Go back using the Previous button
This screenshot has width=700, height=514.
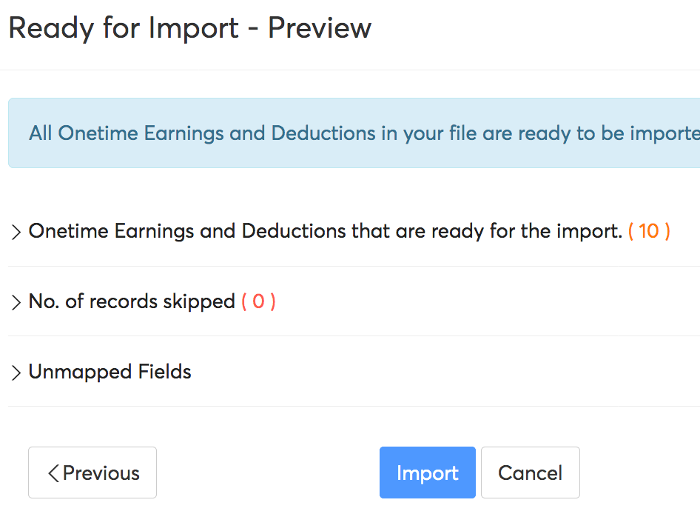[x=92, y=473]
